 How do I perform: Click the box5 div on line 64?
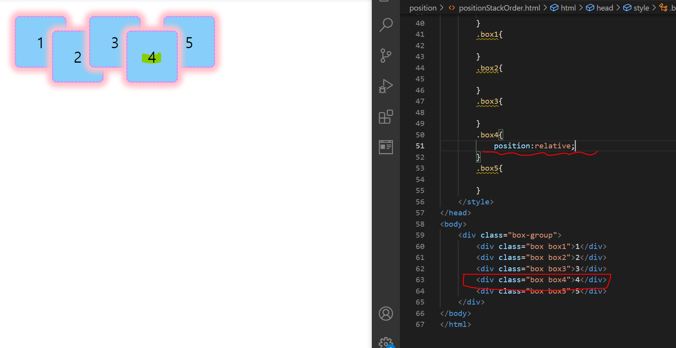541,291
